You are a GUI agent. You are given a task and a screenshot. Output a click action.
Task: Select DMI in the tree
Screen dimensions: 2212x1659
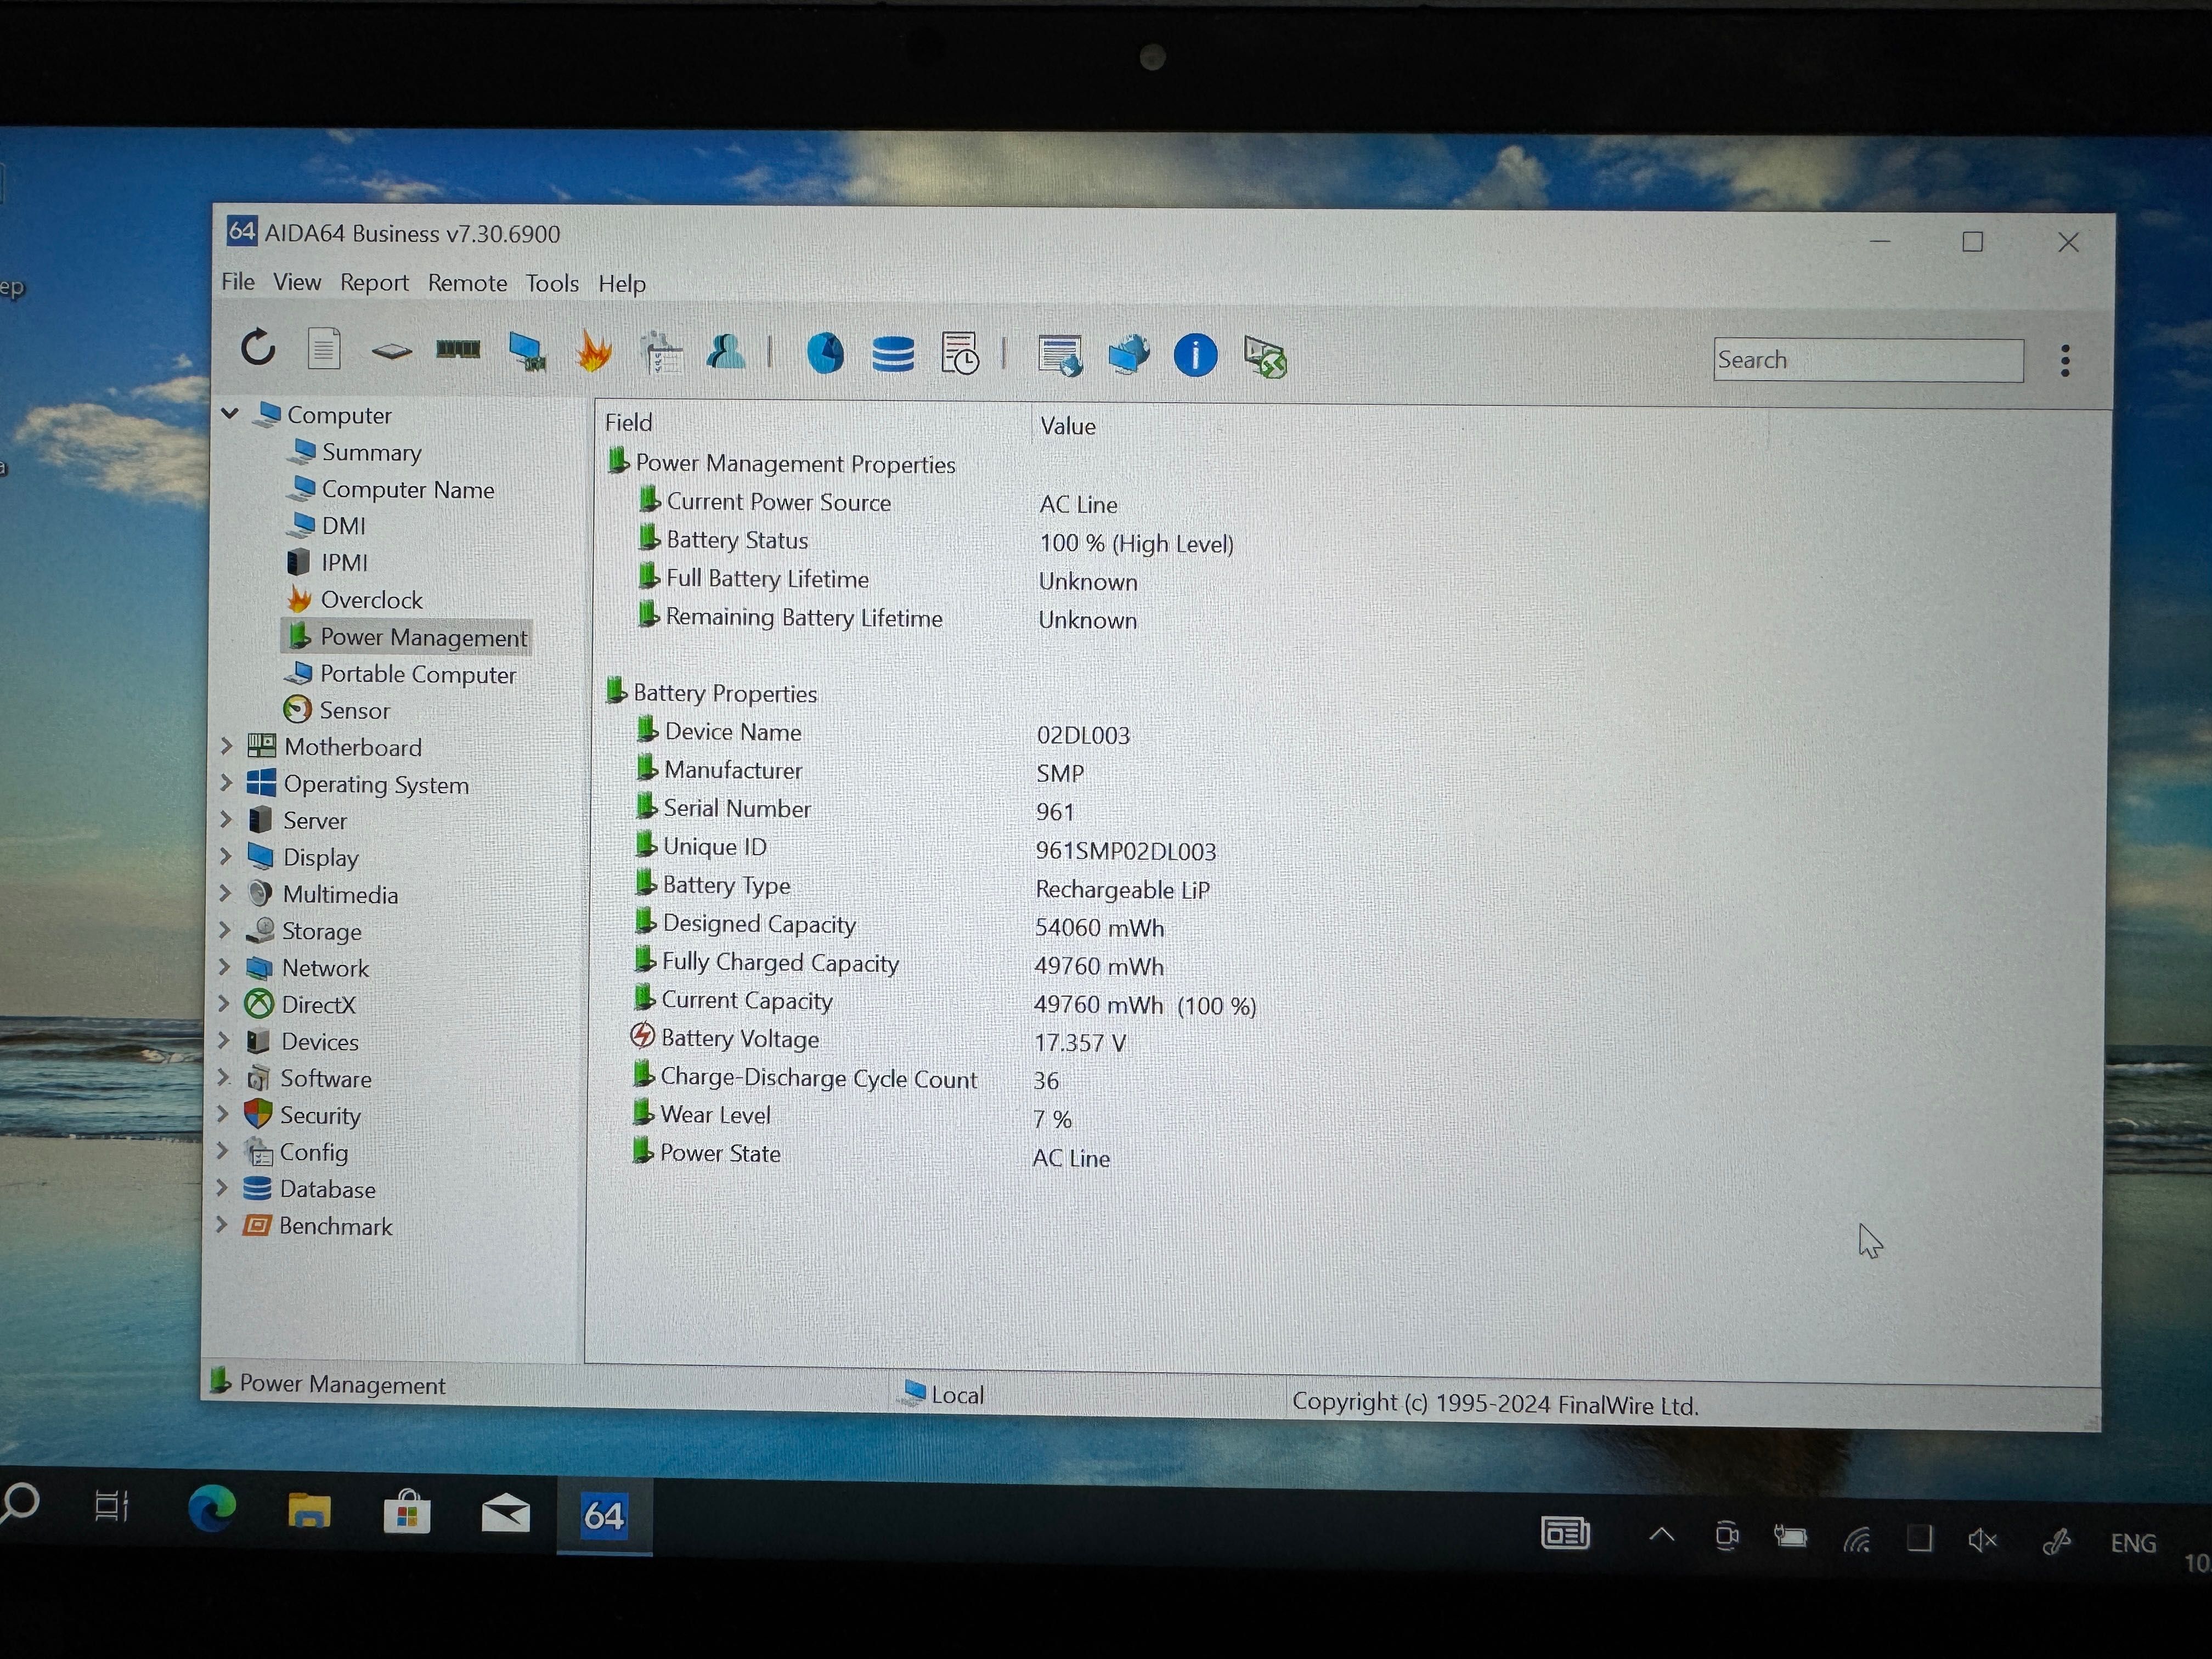(x=343, y=526)
